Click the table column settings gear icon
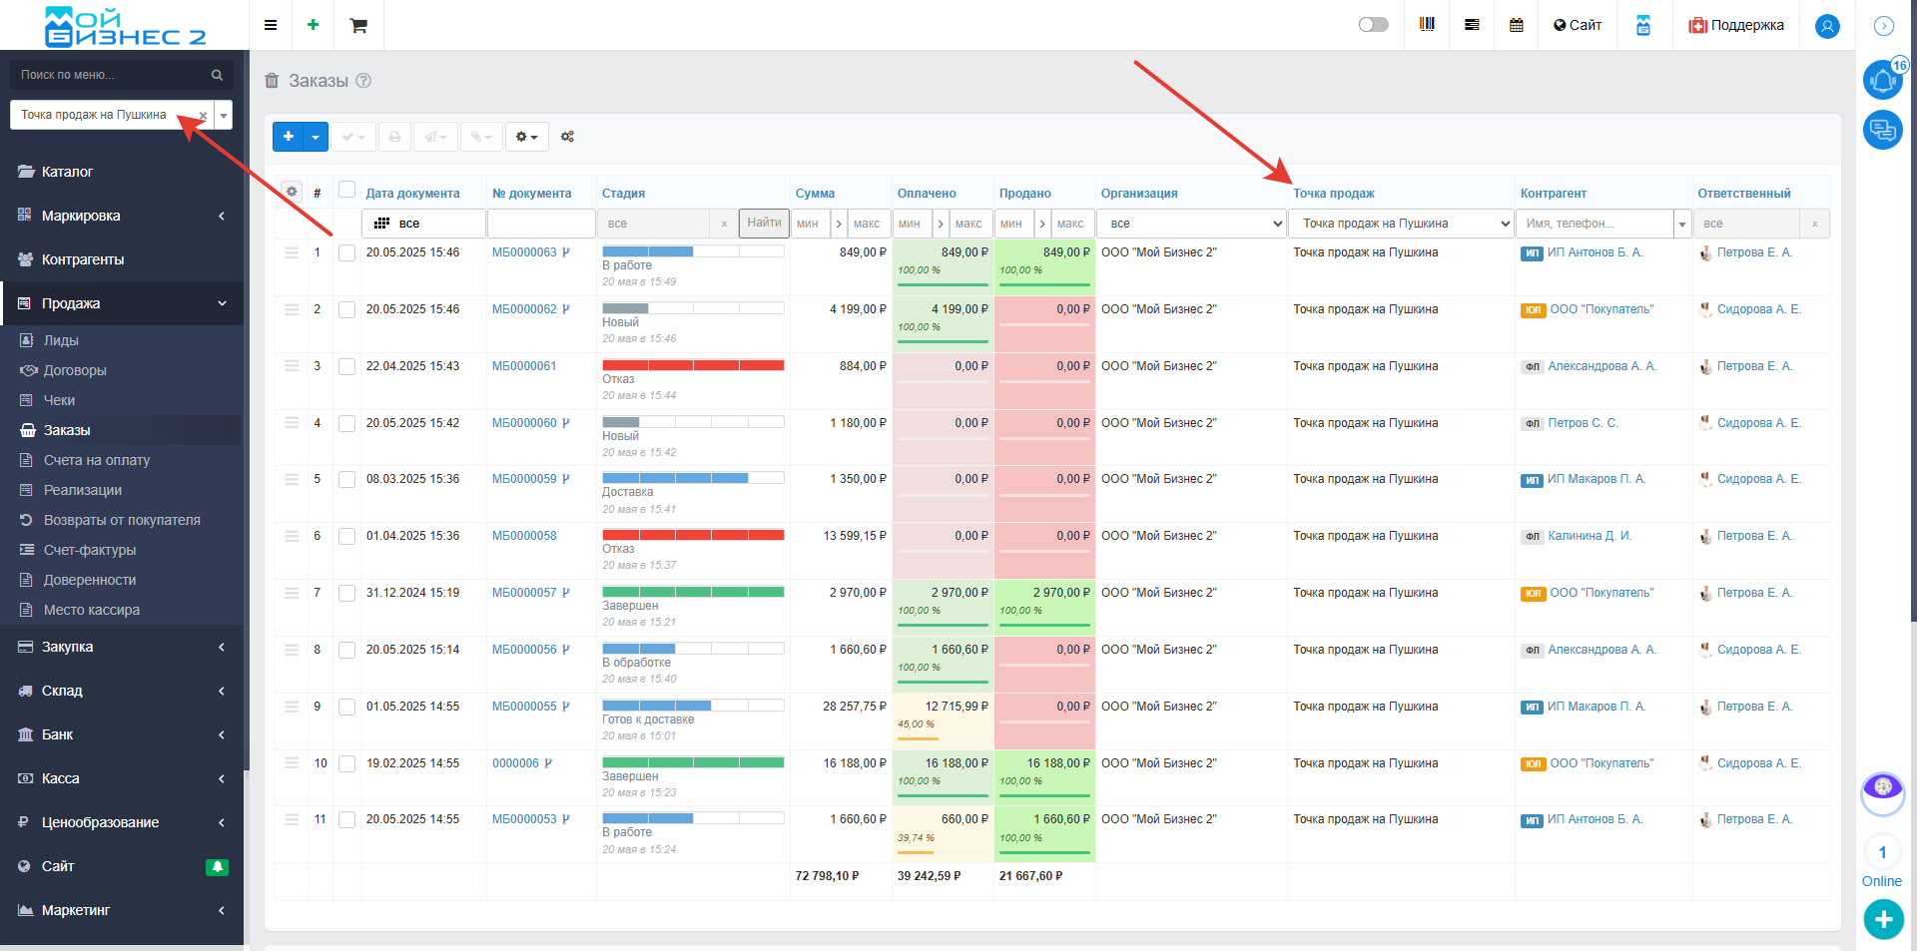 (292, 192)
